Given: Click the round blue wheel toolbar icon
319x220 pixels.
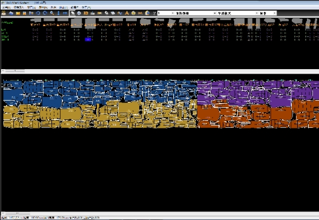Looking at the screenshot, I should 79,13.
